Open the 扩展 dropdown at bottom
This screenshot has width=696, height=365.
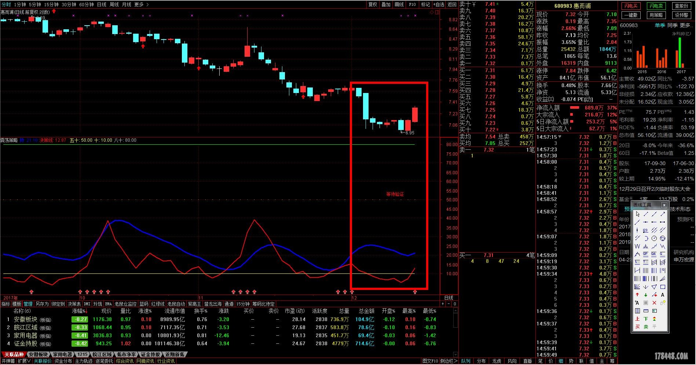click(x=24, y=361)
